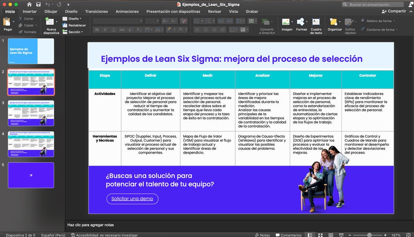Open the Organizar arrange menu
The width and height of the screenshot is (414, 237).
tap(334, 24)
